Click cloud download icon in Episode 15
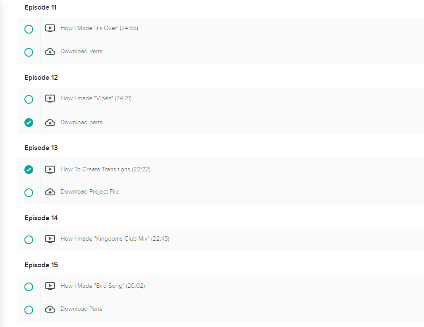The image size is (424, 327). coord(50,309)
